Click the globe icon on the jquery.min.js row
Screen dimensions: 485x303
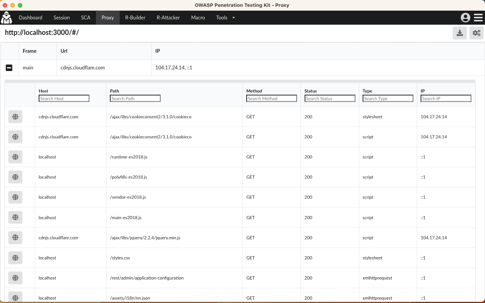(15, 237)
